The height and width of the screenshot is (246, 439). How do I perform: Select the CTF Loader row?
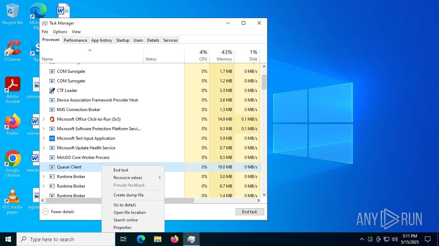(150, 91)
